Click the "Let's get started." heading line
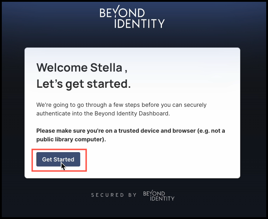268x219 pixels. click(x=83, y=84)
